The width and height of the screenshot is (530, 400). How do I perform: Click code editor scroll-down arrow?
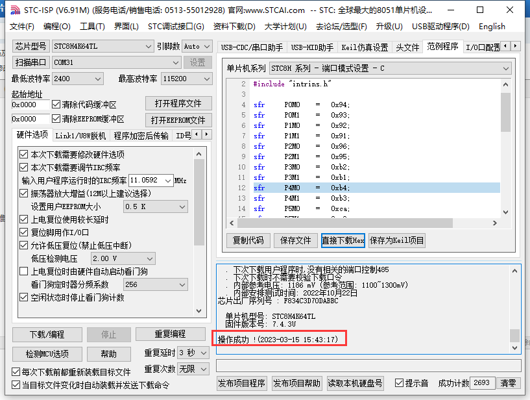[505, 212]
